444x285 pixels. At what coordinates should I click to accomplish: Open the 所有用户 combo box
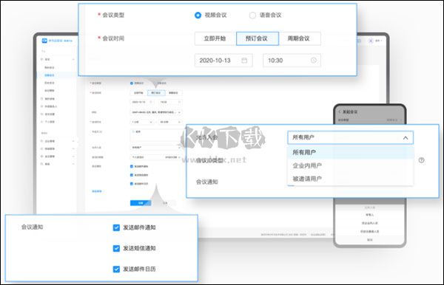click(x=350, y=137)
